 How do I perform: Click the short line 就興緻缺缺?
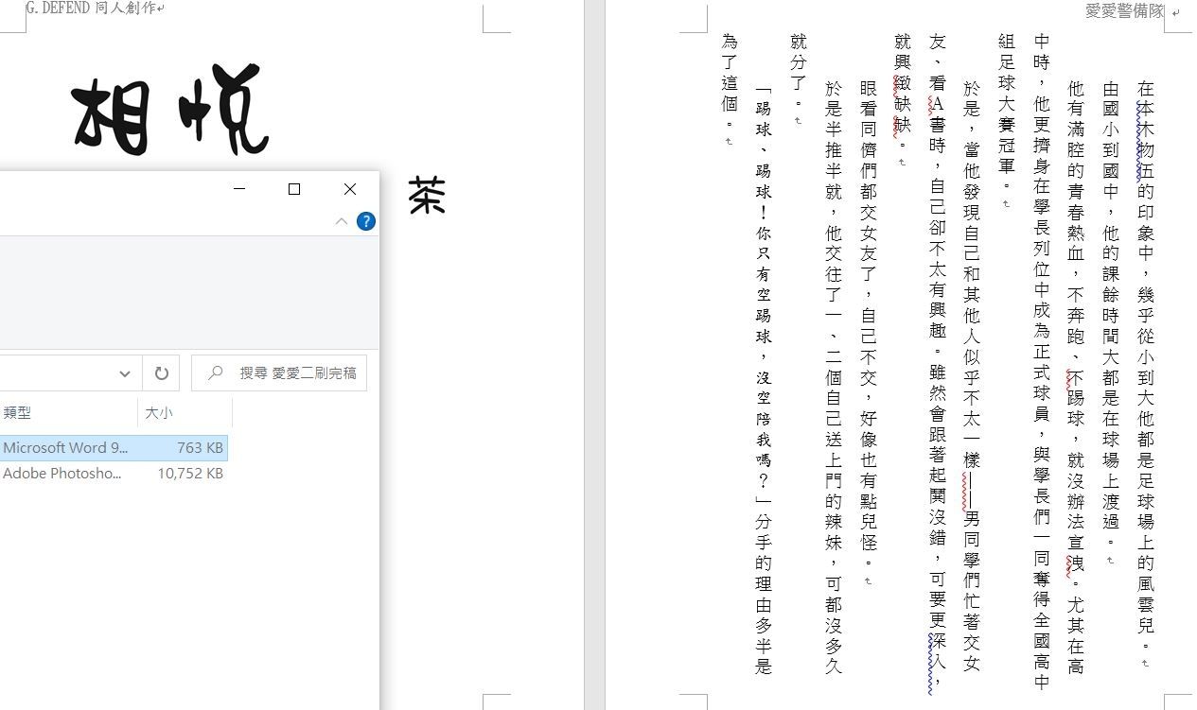903,93
